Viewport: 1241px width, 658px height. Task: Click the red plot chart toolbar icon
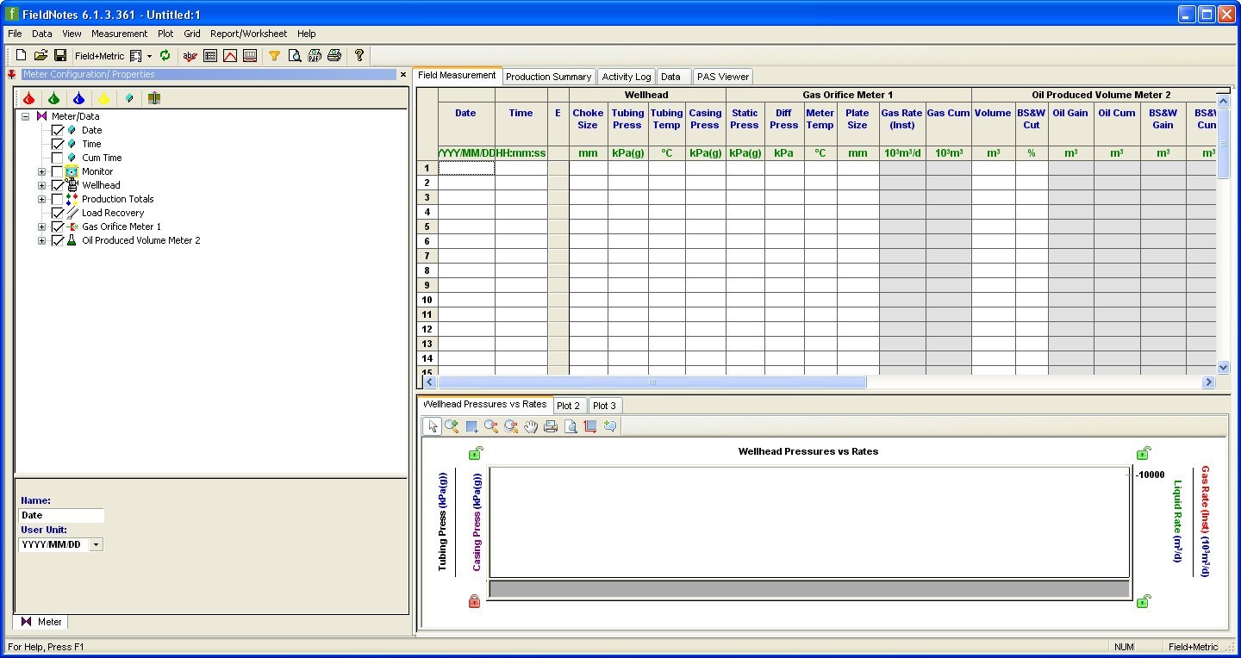tap(230, 56)
